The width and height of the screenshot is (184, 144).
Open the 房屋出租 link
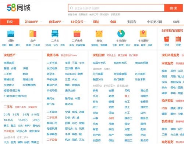click(x=9, y=63)
